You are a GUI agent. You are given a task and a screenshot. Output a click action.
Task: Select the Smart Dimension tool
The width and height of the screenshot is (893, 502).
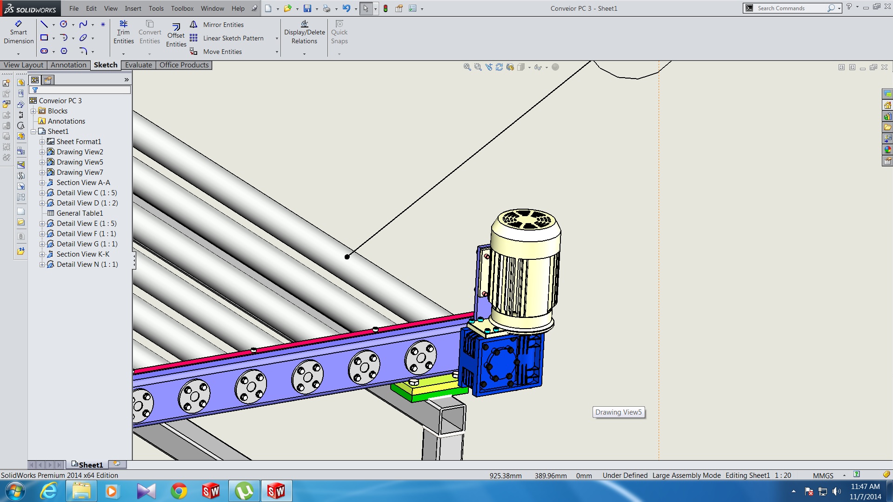pyautogui.click(x=19, y=33)
